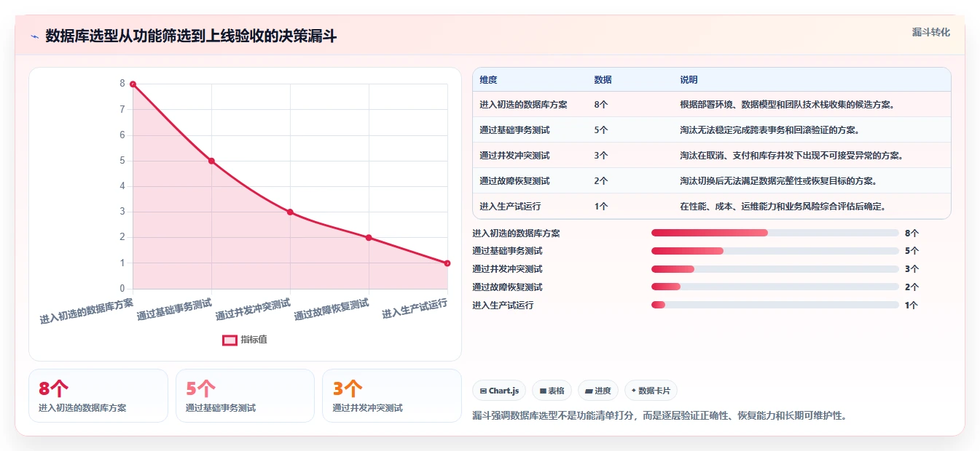Click the 1个 value beside the last progress bar
The height and width of the screenshot is (451, 980).
pyautogui.click(x=912, y=306)
